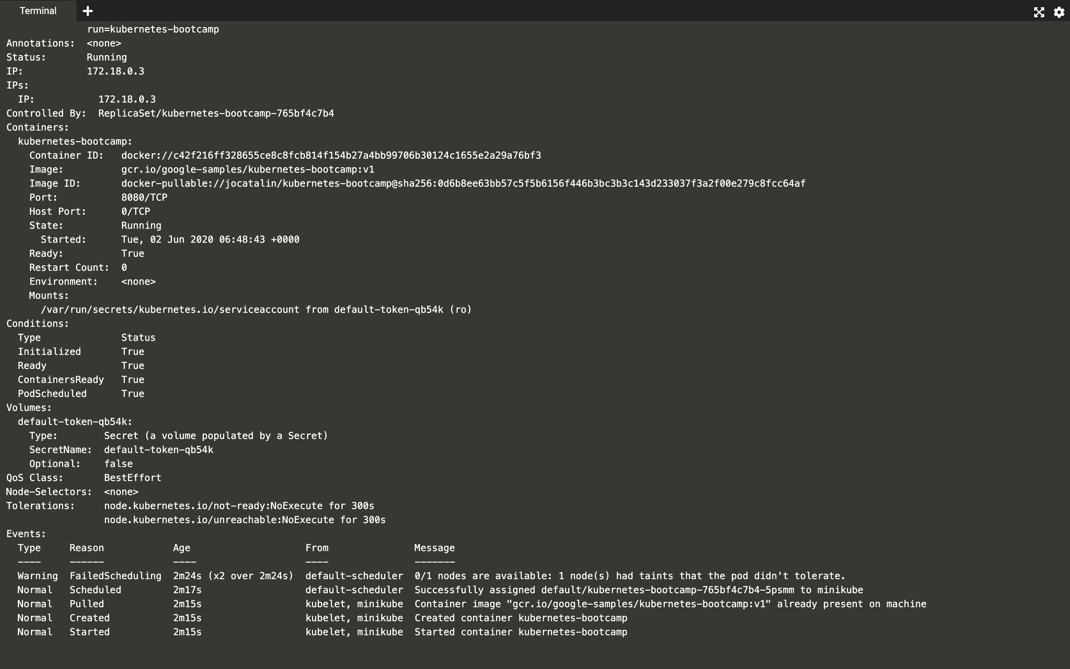Click the gcr.io image name on Image line
1070x669 pixels.
point(248,169)
